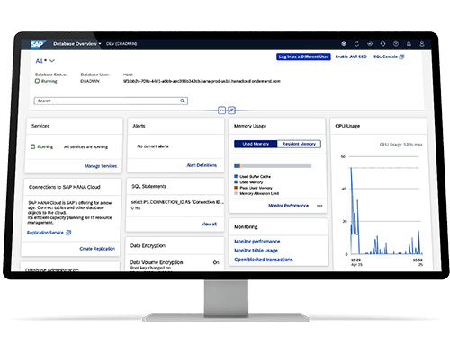Click Monitor table usage link
This screenshot has height=353, width=450.
pos(256,251)
